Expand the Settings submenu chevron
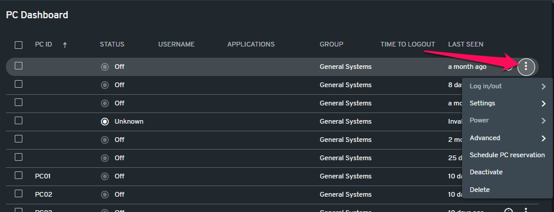Viewport: 554px width, 212px height. [x=543, y=104]
